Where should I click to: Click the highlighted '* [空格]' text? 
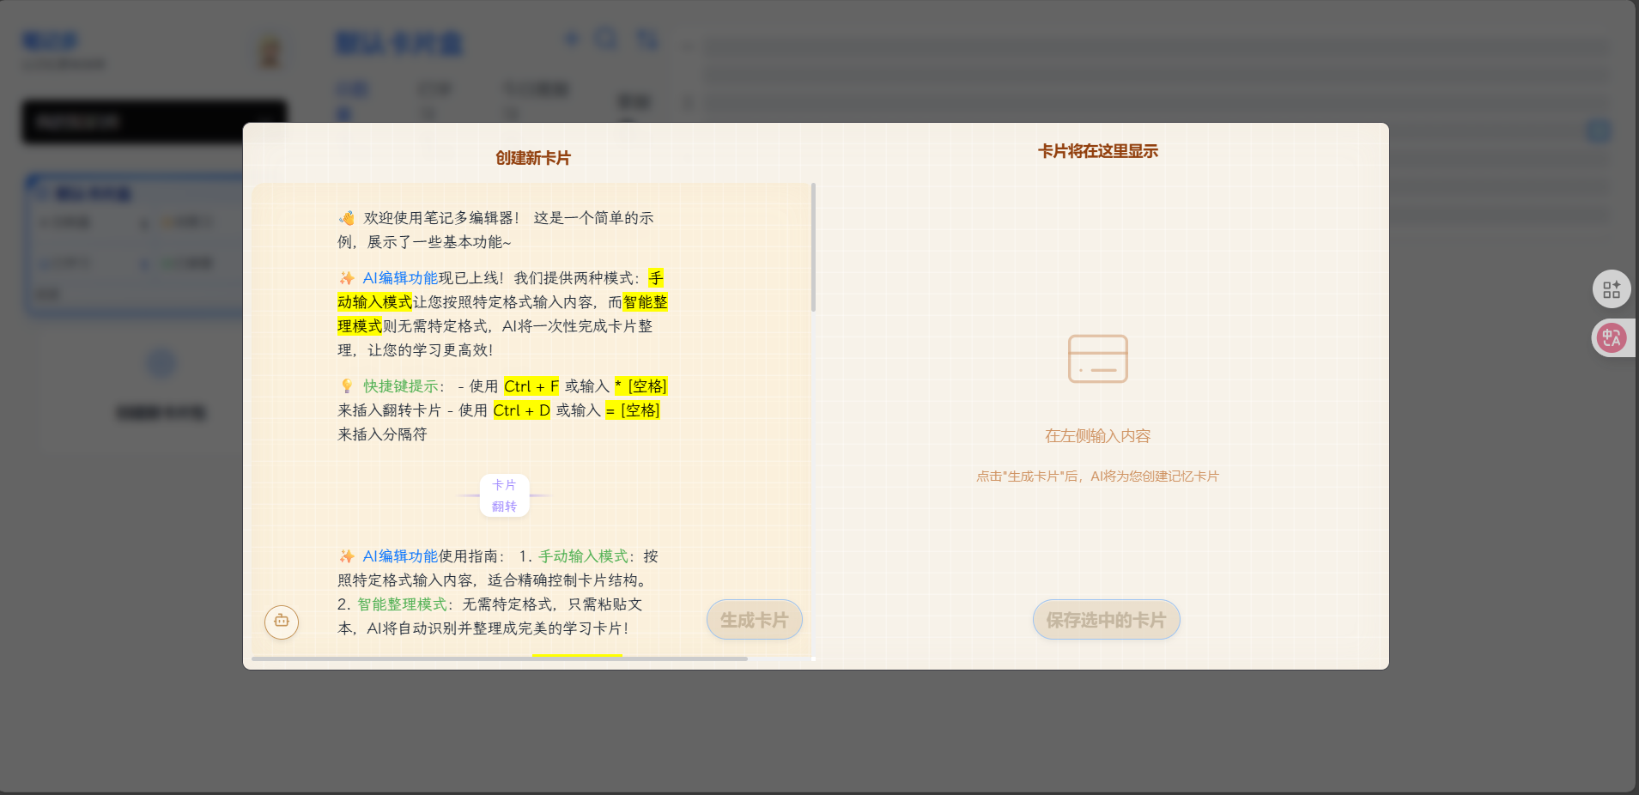coord(640,386)
